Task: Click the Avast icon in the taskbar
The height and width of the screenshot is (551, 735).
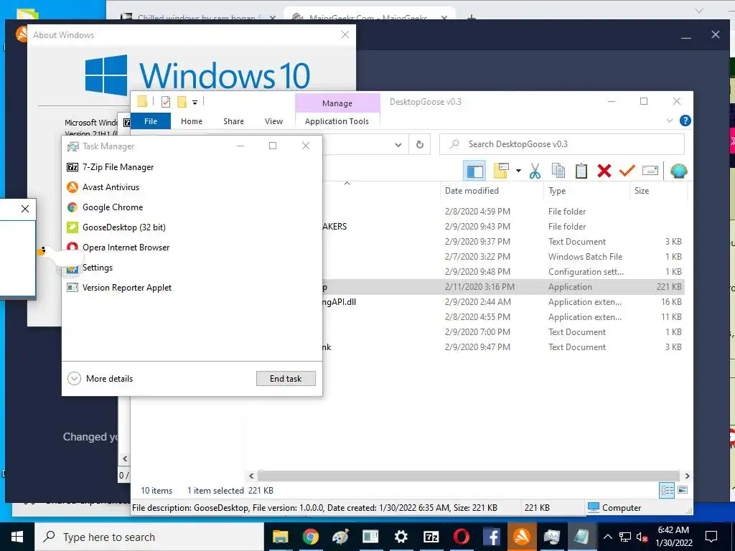Action: (x=522, y=537)
